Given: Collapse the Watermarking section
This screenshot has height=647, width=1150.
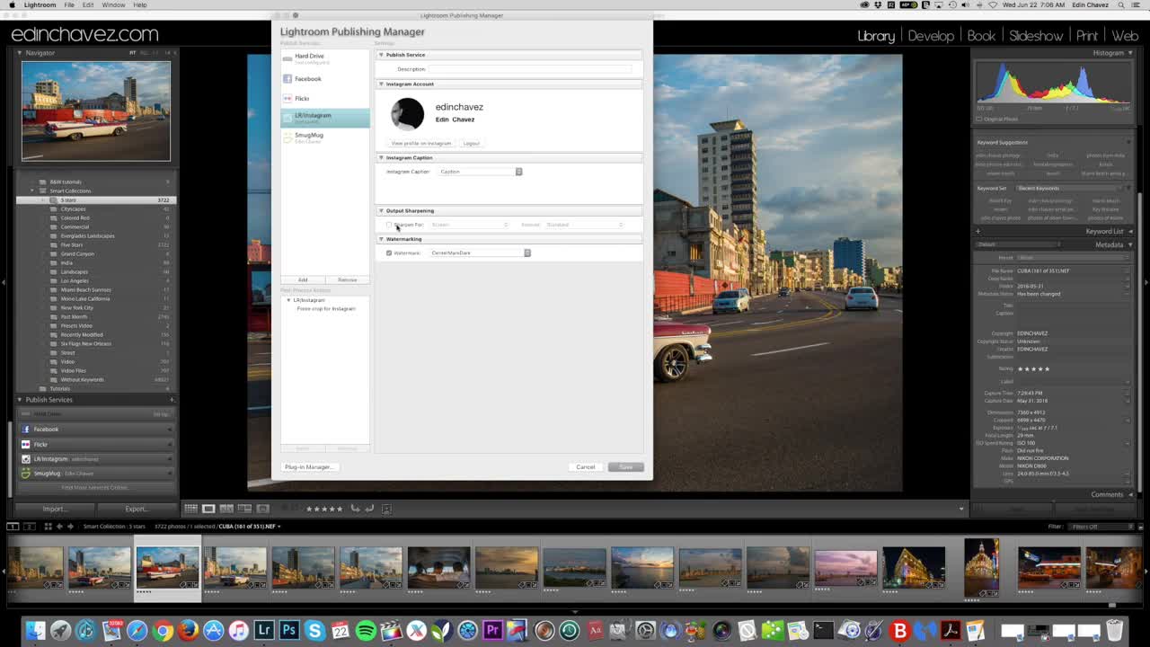Looking at the screenshot, I should pyautogui.click(x=381, y=240).
